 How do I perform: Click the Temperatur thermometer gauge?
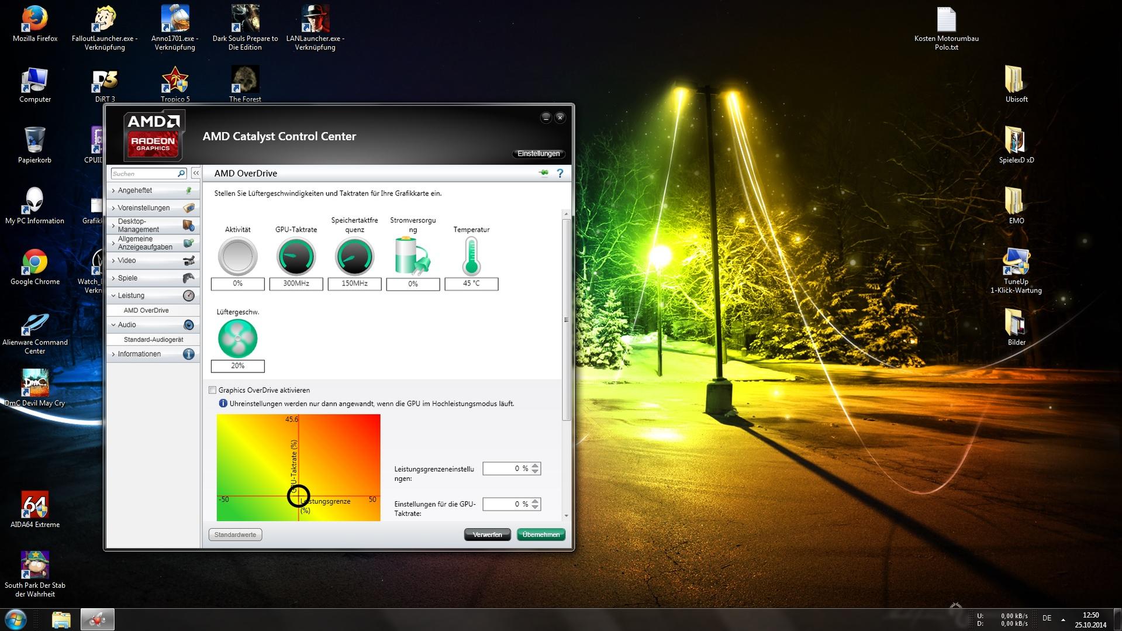(x=471, y=256)
